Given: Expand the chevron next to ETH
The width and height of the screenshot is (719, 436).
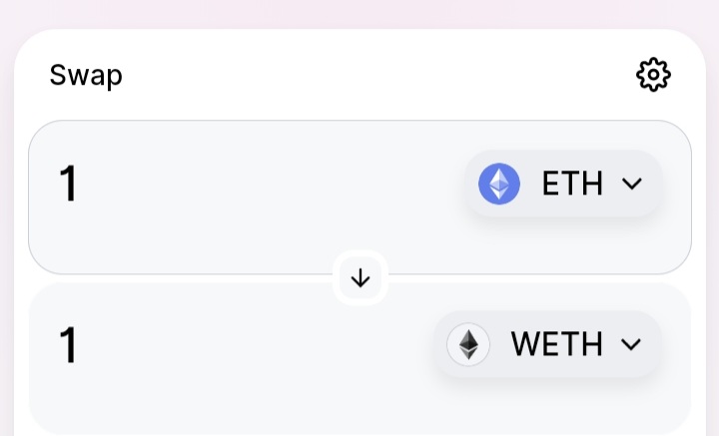Looking at the screenshot, I should click(631, 184).
